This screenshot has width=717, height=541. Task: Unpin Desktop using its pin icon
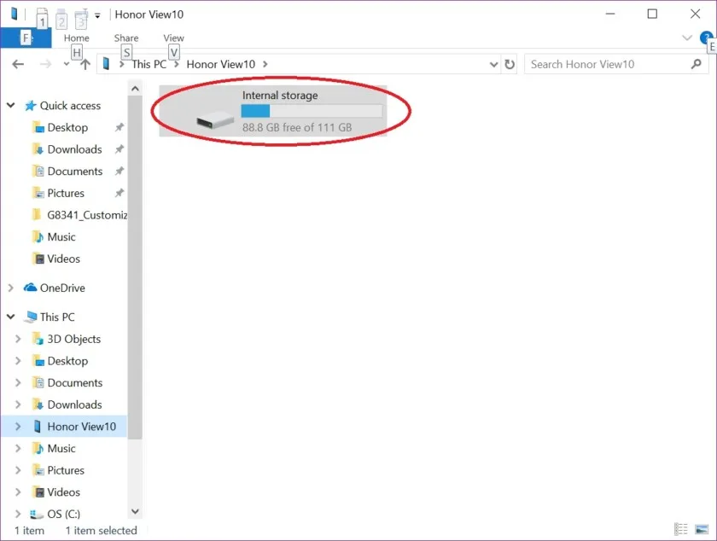119,127
